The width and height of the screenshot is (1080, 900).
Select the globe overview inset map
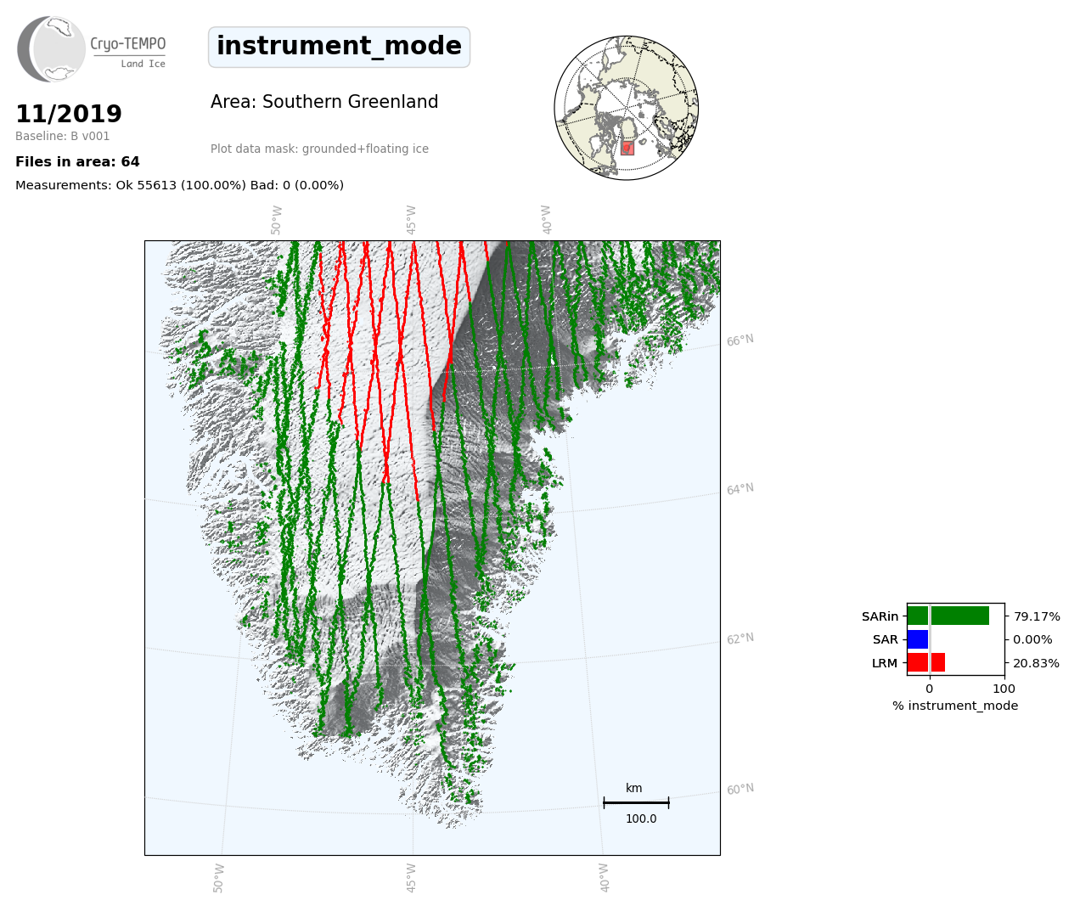tap(626, 108)
